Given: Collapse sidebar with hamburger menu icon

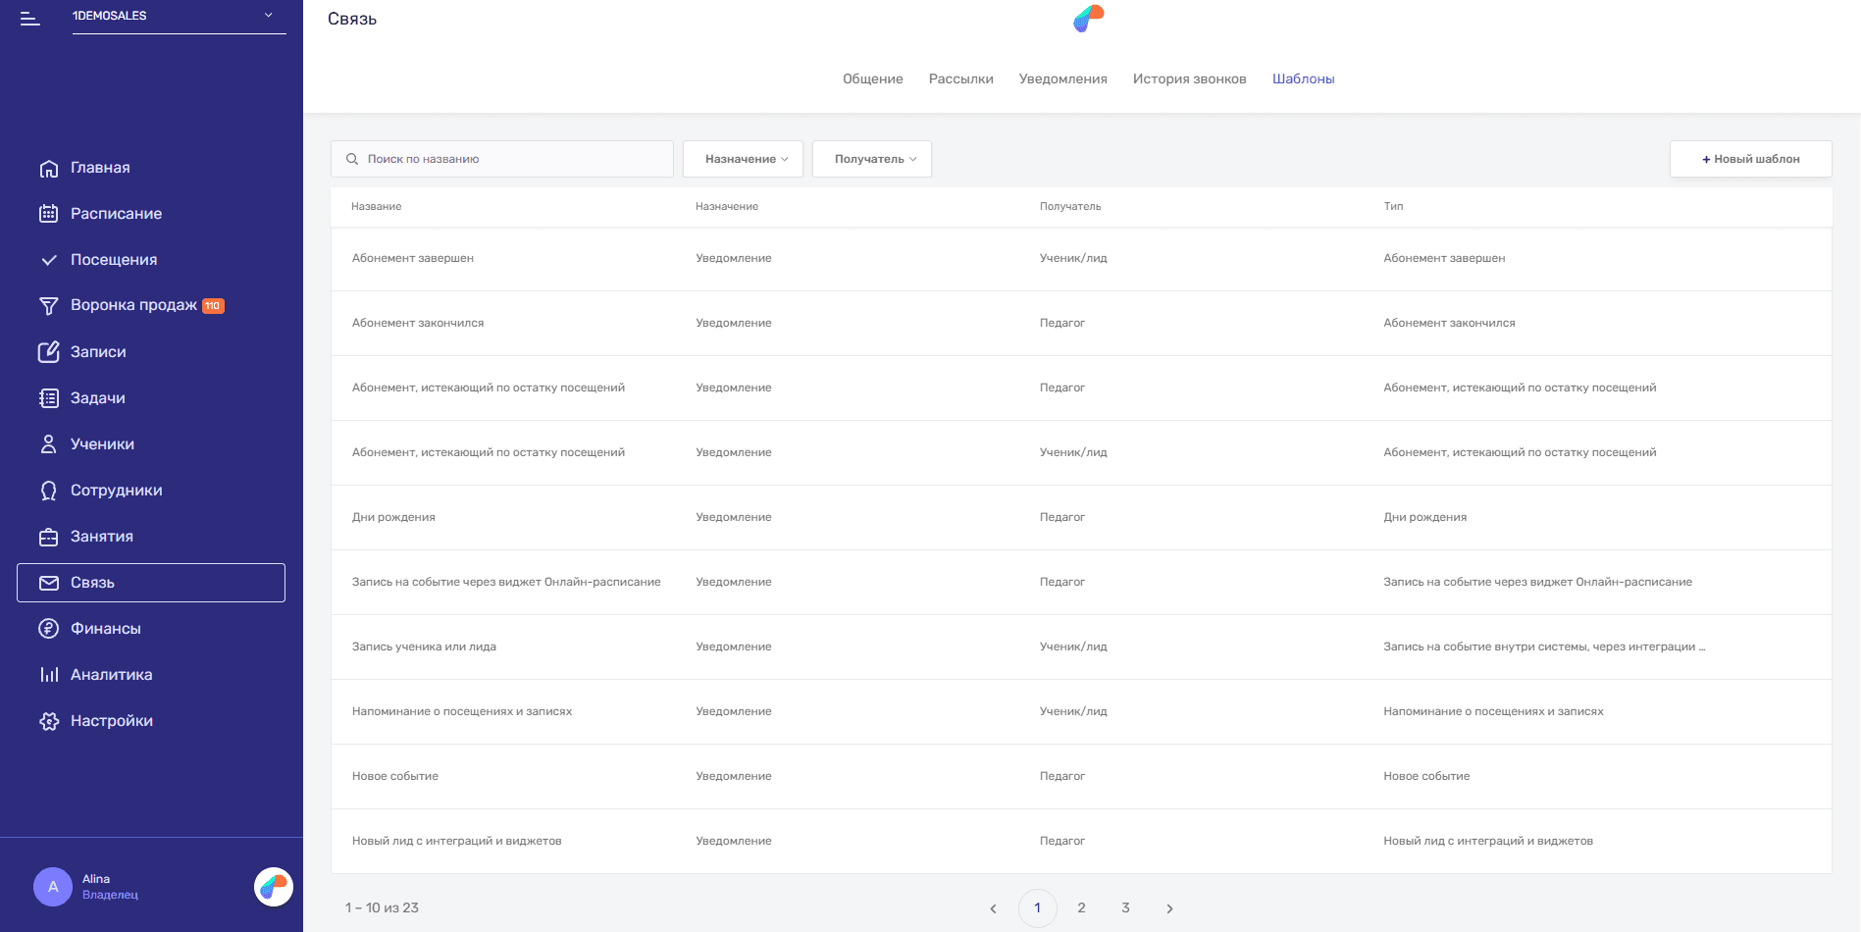Looking at the screenshot, I should coord(30,19).
